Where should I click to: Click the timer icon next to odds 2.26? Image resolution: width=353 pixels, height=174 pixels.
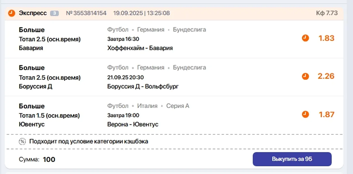(x=305, y=76)
